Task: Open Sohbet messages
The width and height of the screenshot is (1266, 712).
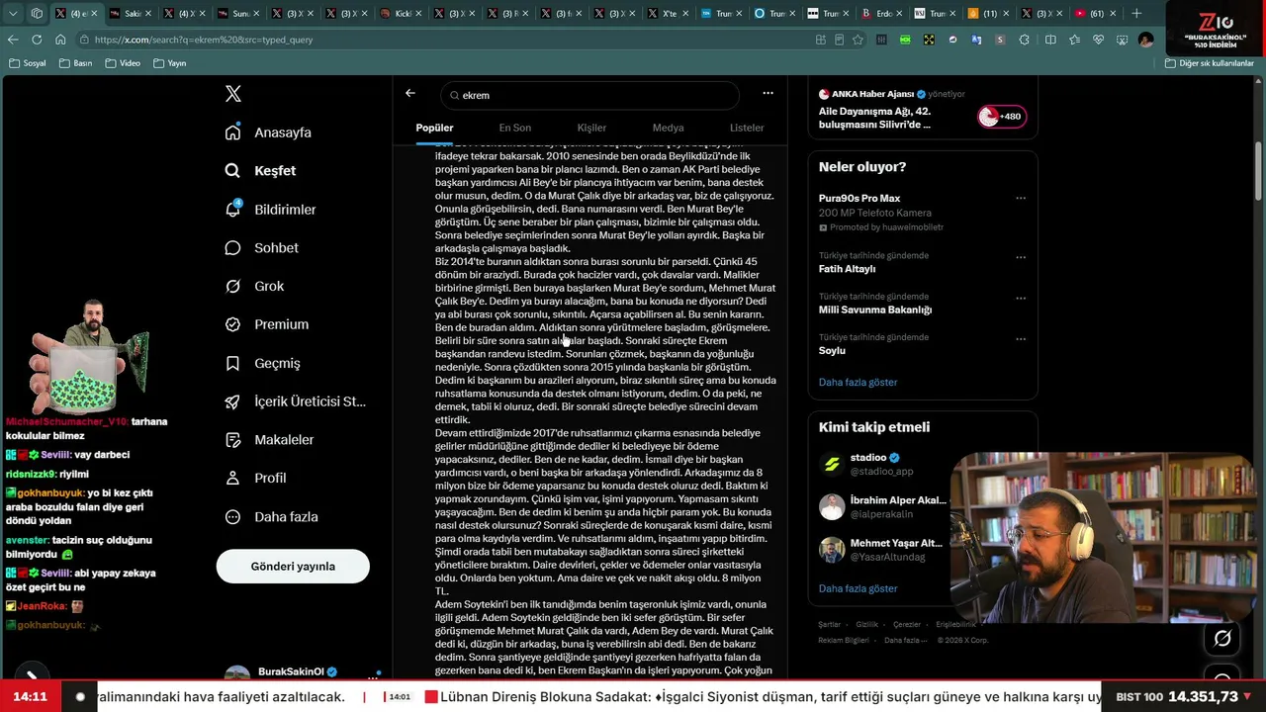Action: 261,248
